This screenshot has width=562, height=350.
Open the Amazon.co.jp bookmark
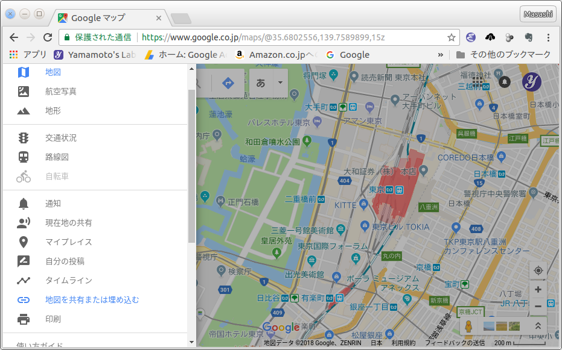tap(276, 55)
